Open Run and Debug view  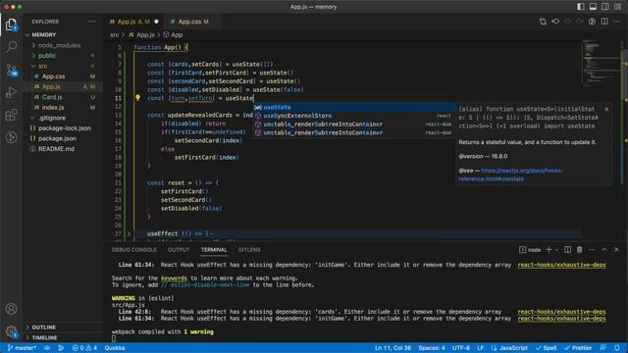click(x=11, y=92)
